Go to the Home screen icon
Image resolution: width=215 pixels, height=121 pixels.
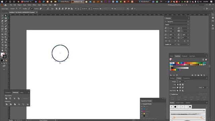pyautogui.click(x=5, y=5)
